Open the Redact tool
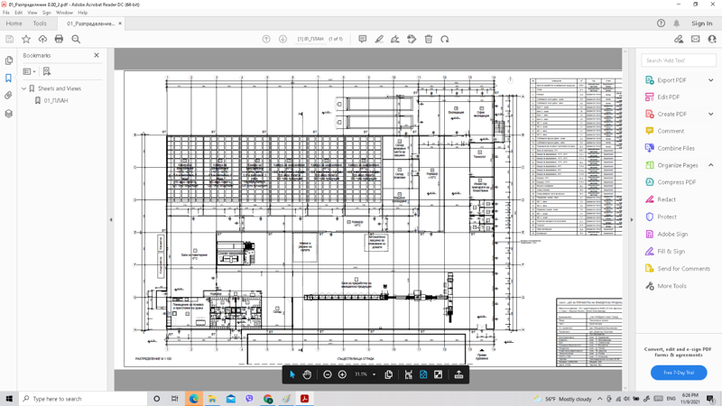 pyautogui.click(x=666, y=199)
